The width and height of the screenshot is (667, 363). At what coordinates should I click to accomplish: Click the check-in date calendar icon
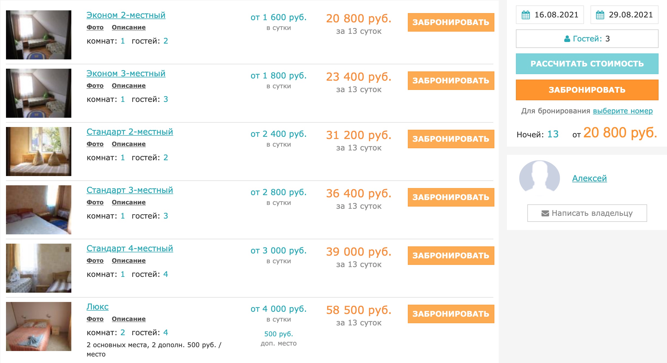pyautogui.click(x=526, y=15)
